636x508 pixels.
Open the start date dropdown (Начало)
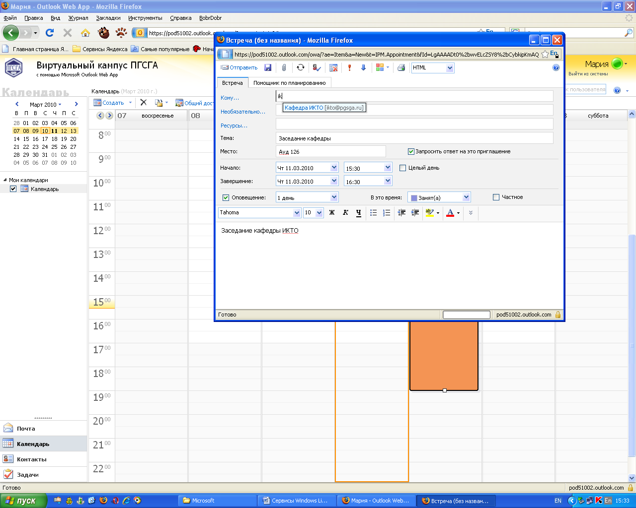coord(334,168)
